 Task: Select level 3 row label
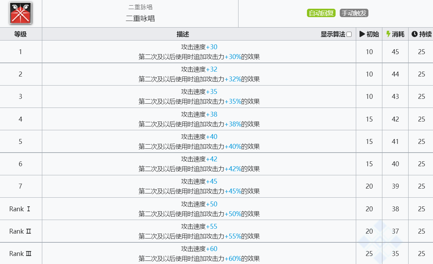click(x=21, y=96)
